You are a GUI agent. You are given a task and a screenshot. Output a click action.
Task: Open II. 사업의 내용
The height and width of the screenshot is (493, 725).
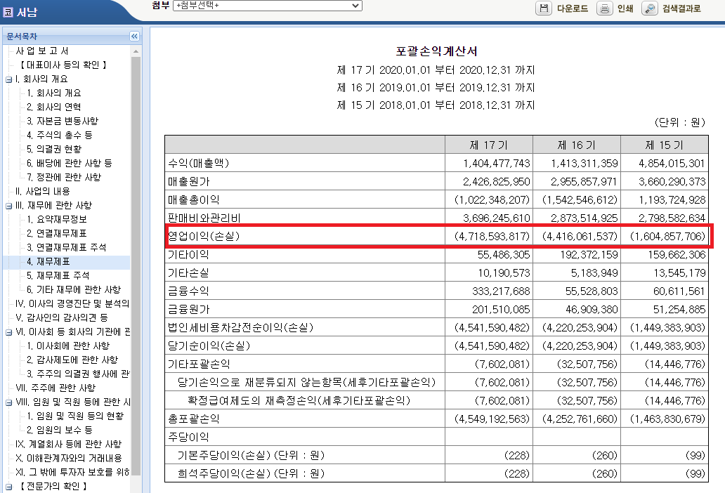[x=43, y=191]
